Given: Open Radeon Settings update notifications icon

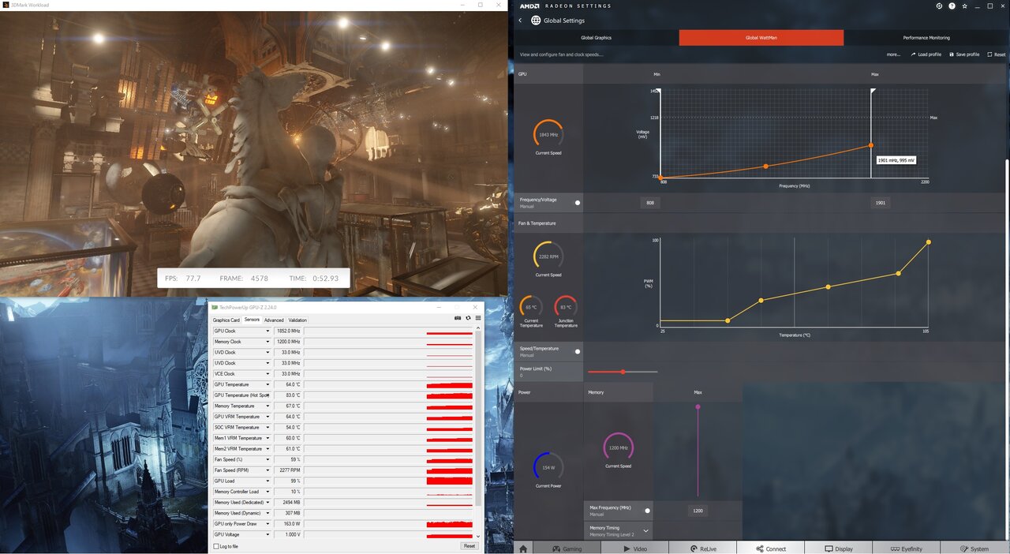Looking at the screenshot, I should click(x=939, y=6).
